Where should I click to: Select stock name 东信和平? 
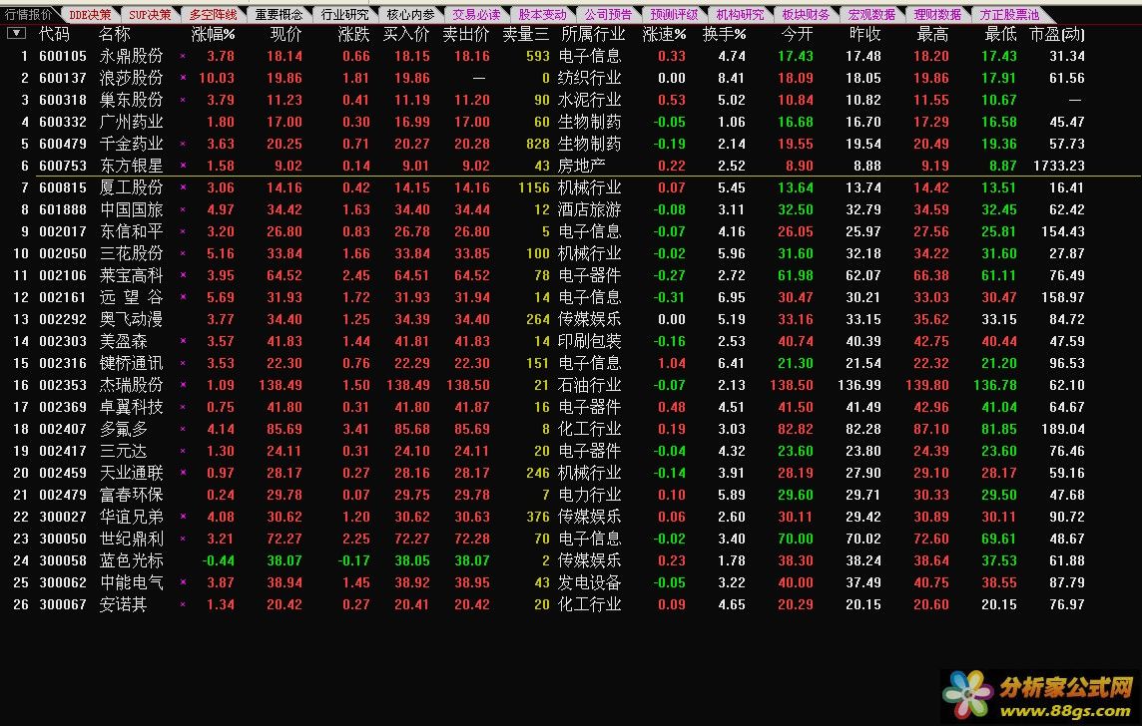click(131, 231)
